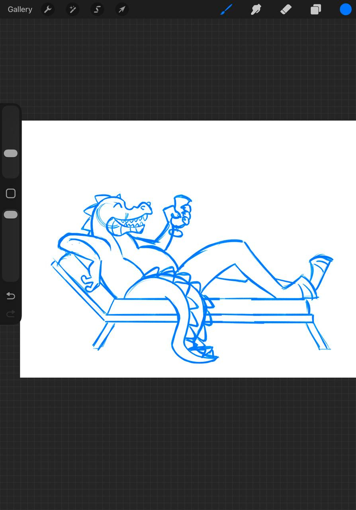Viewport: 356px width, 510px height.
Task: Activate the Transform arrow tool
Action: point(122,9)
